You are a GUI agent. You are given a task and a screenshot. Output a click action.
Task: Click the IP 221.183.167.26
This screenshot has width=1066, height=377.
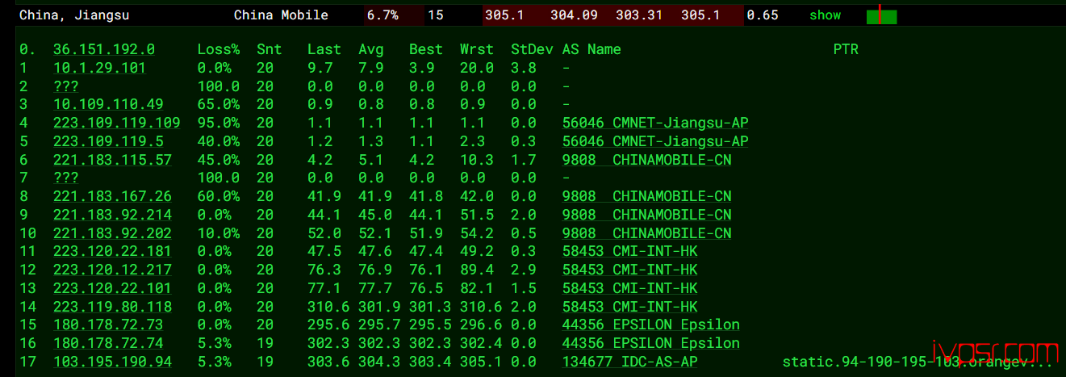[112, 196]
